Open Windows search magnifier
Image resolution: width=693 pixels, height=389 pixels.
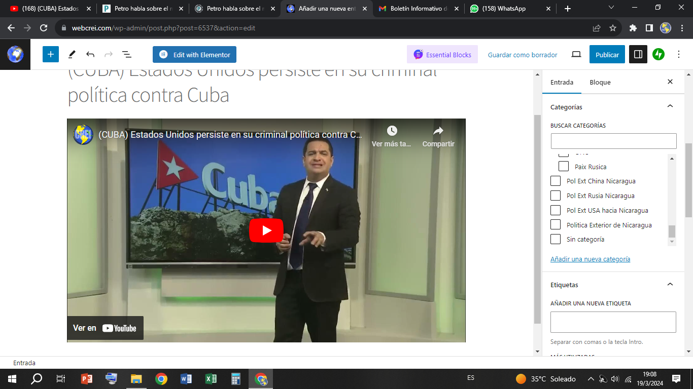click(x=37, y=378)
